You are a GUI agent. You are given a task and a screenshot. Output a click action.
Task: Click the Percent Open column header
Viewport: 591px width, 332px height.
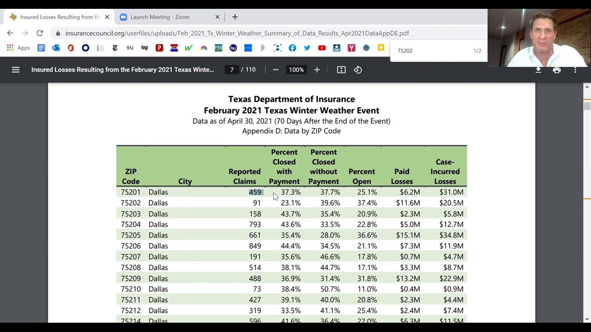pos(362,176)
